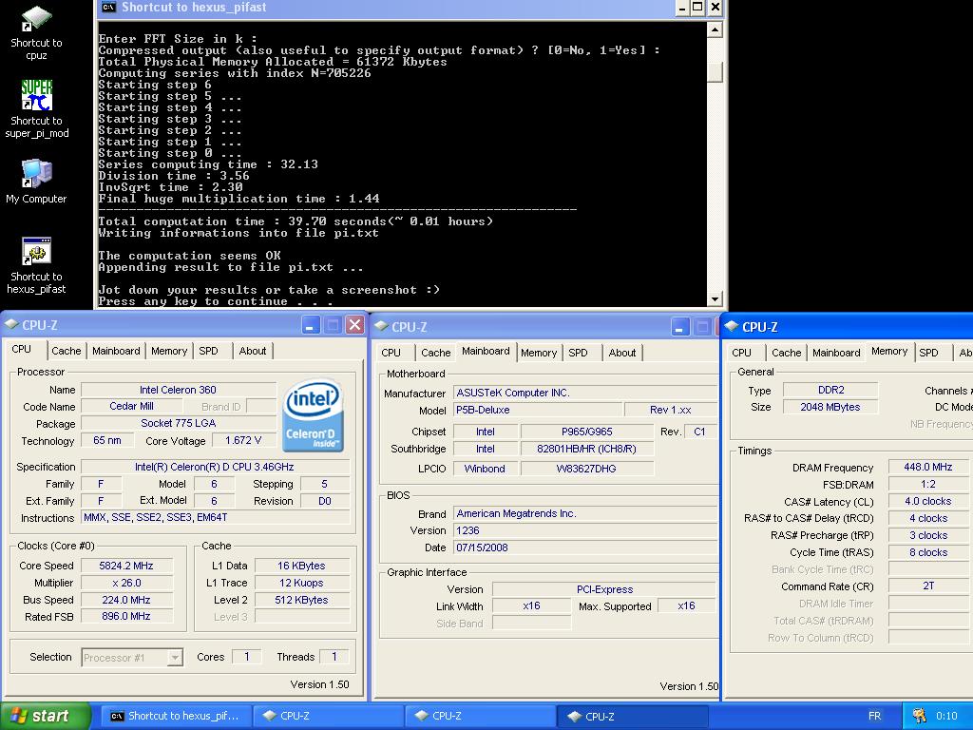
Task: Click the FR language indicator in taskbar
Action: tap(874, 716)
